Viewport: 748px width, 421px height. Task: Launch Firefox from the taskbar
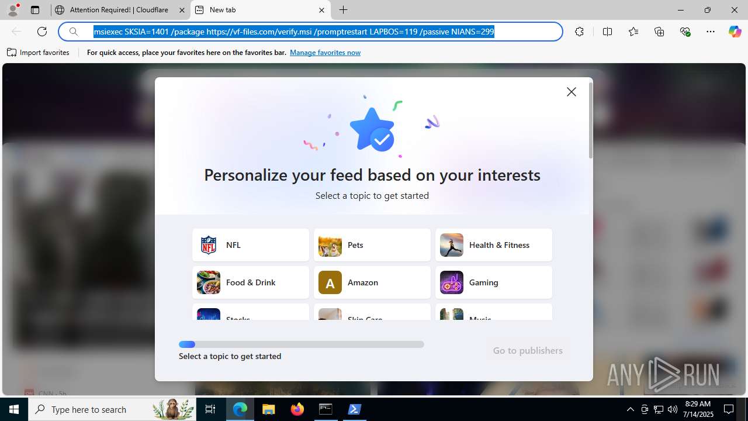click(x=297, y=409)
